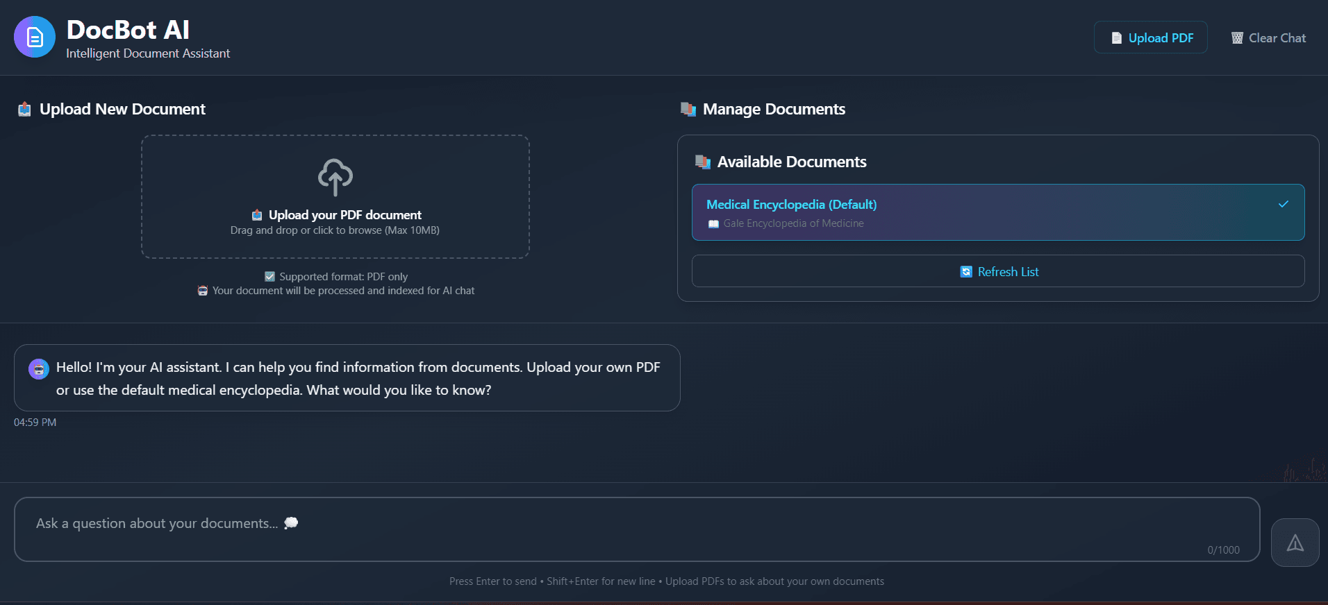Click the checkmark on Medical Encyclopedia entry
The height and width of the screenshot is (605, 1328).
[1283, 204]
